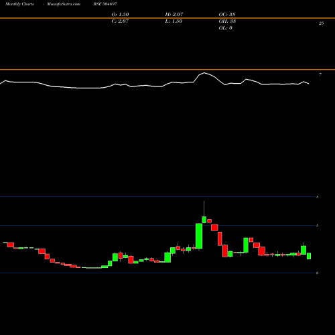The height and width of the screenshot is (335, 335).
Task: Click the 'Monthly Charts' title text
Action: point(19,4)
